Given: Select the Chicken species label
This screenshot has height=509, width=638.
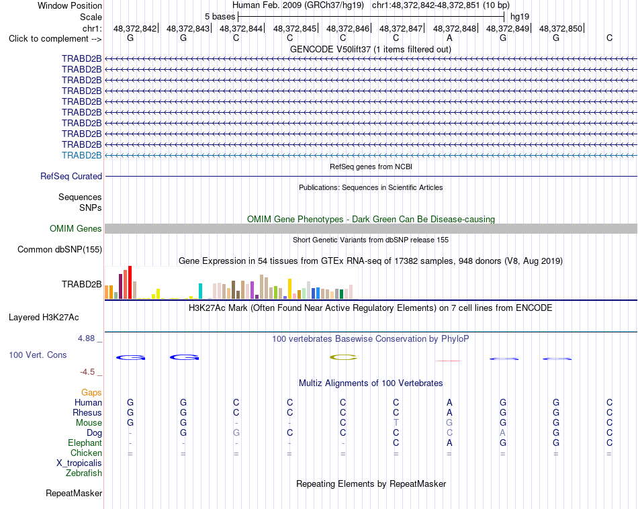Looking at the screenshot, I should point(86,453).
